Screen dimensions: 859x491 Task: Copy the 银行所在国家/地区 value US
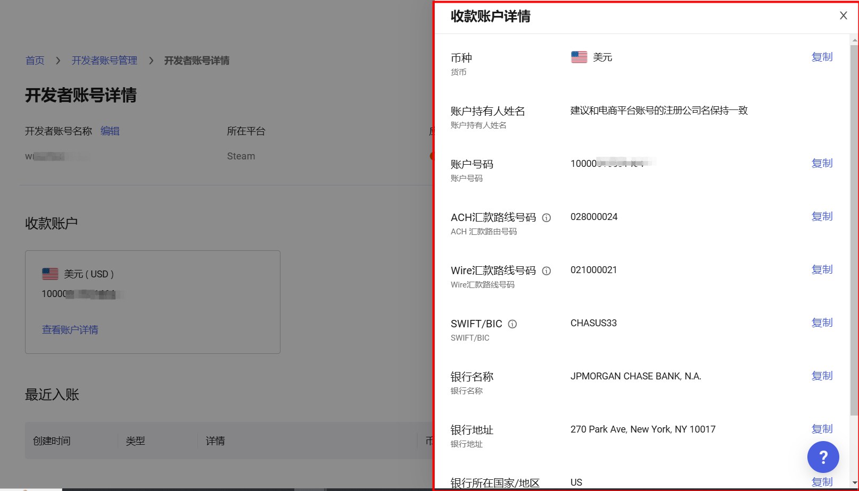coord(822,482)
